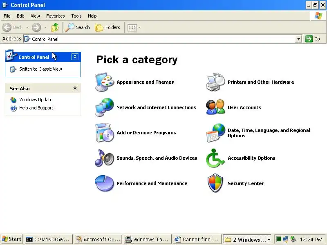Open the Add or Remove Programs link

coord(146,133)
